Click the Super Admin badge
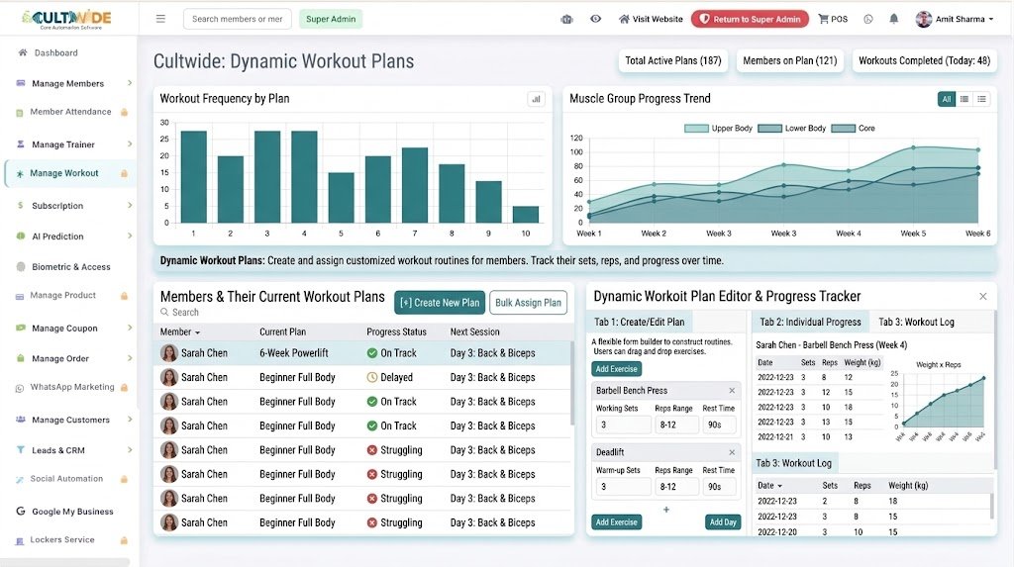Image resolution: width=1014 pixels, height=567 pixels. 331,19
